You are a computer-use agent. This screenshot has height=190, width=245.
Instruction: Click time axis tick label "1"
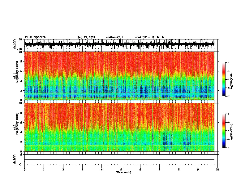tap(44, 170)
